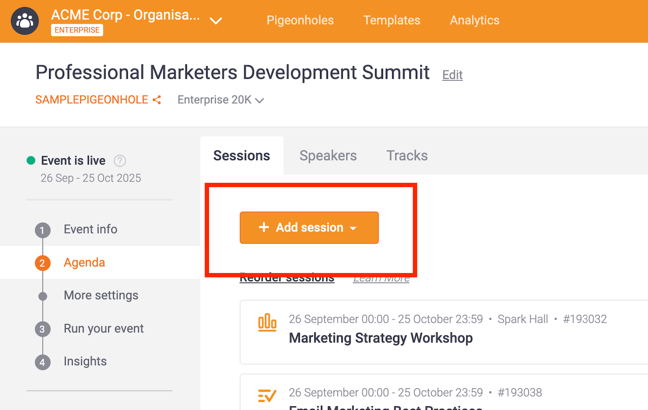The height and width of the screenshot is (410, 648).
Task: Click step 4 circle in sidebar
Action: pos(42,362)
